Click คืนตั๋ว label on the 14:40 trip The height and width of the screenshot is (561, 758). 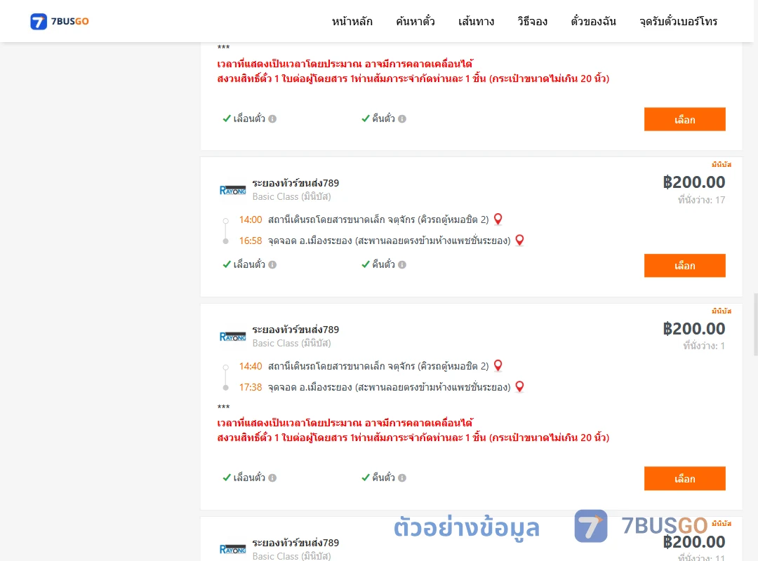coord(383,478)
